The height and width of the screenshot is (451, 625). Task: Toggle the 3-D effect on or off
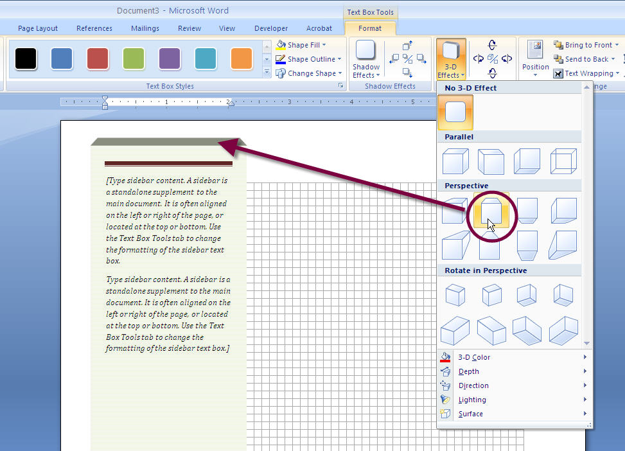click(492, 58)
